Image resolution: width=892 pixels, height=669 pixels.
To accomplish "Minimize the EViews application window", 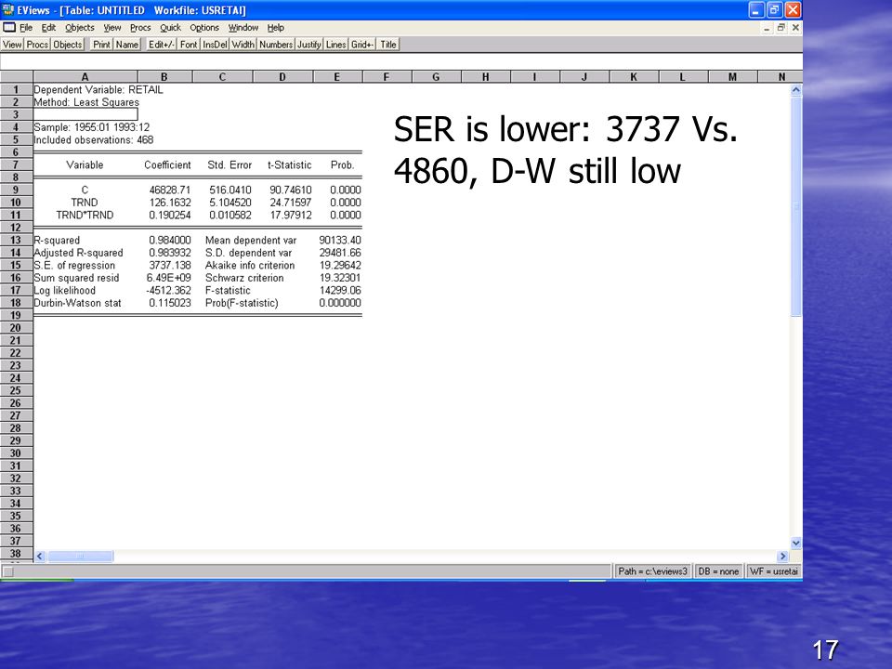I will point(756,9).
